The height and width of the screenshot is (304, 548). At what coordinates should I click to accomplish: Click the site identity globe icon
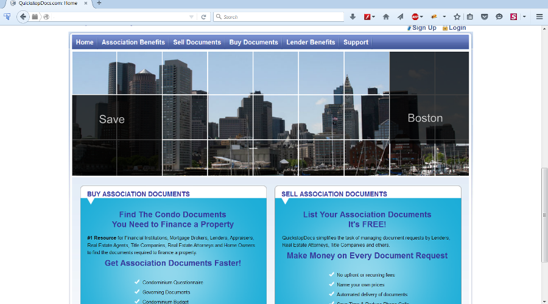coord(46,17)
